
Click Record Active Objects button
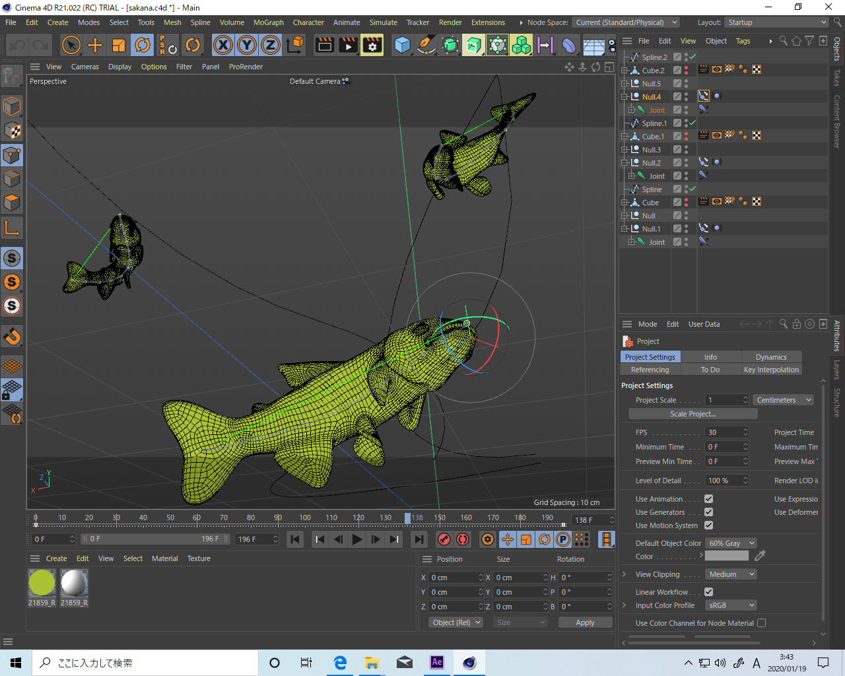point(444,539)
